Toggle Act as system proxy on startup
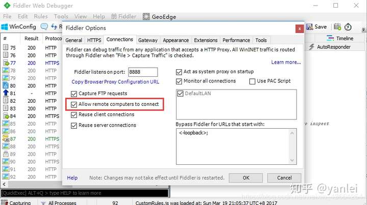 click(179, 72)
